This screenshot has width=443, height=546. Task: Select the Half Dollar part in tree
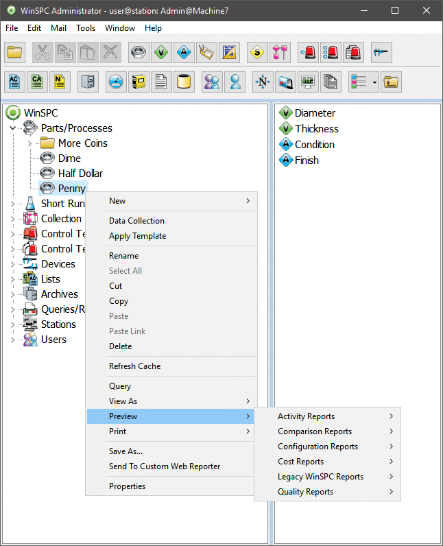coord(80,174)
